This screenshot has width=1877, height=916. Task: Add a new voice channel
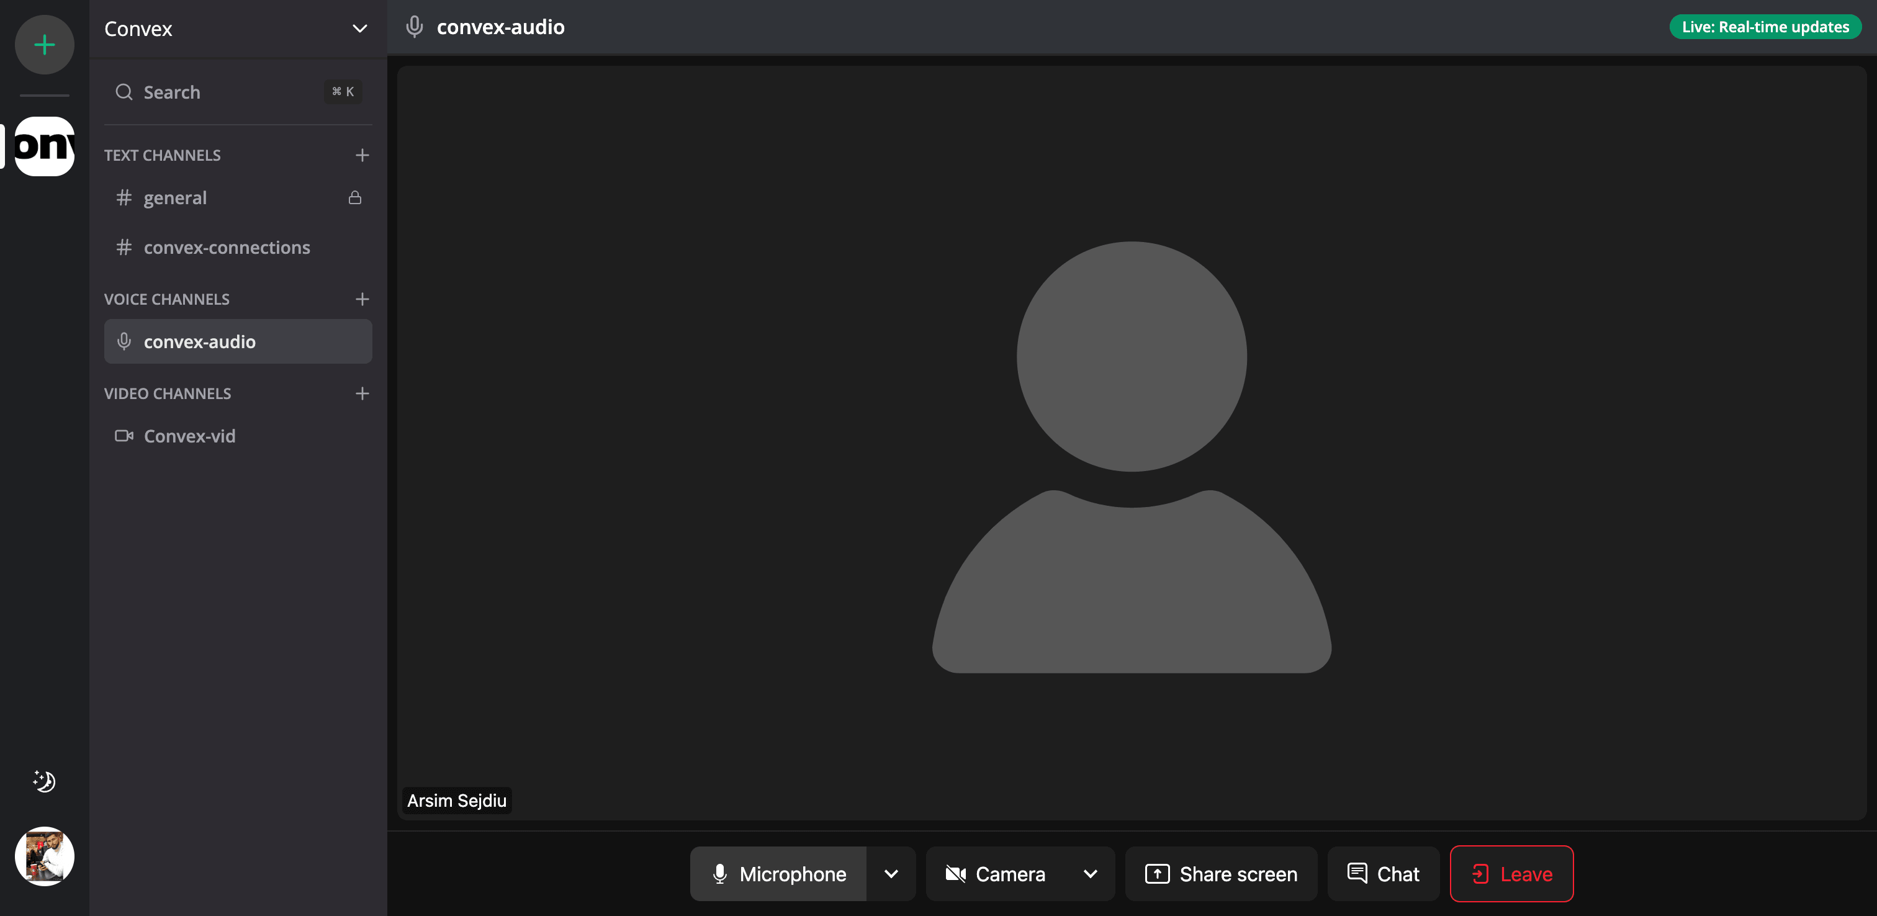pos(362,300)
